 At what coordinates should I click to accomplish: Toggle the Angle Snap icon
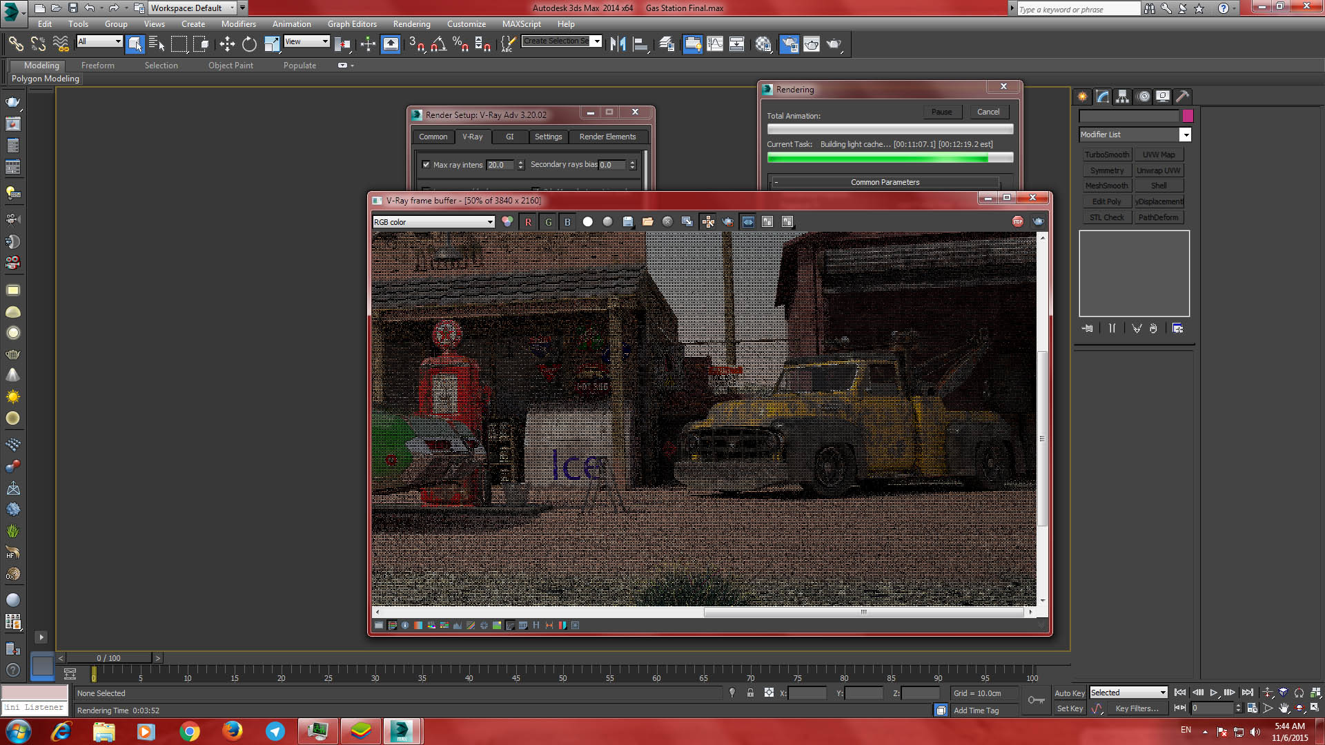[x=438, y=44]
